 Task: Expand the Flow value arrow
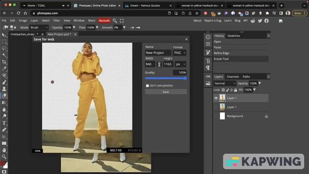coord(97,28)
